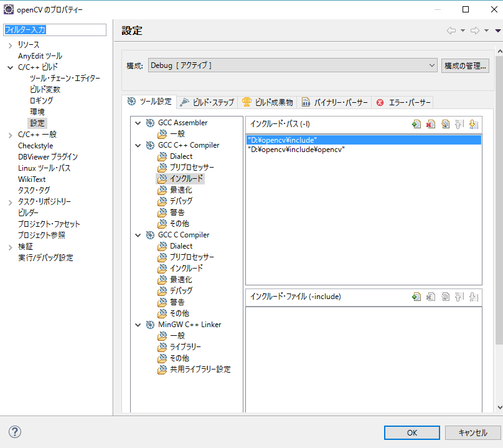The width and height of the screenshot is (503, 448).
Task: Collapse the GCC C++ Compiler node
Action: pyautogui.click(x=138, y=145)
